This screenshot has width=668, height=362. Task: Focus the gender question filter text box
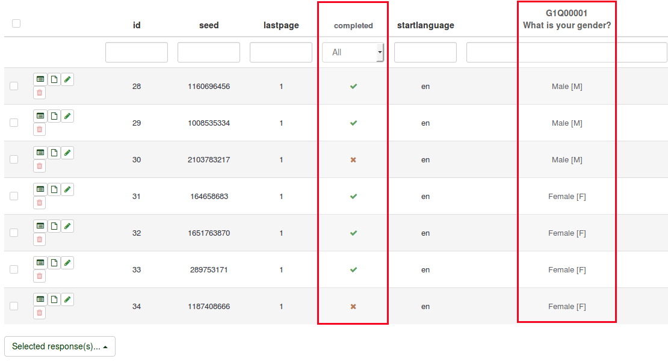pos(566,52)
